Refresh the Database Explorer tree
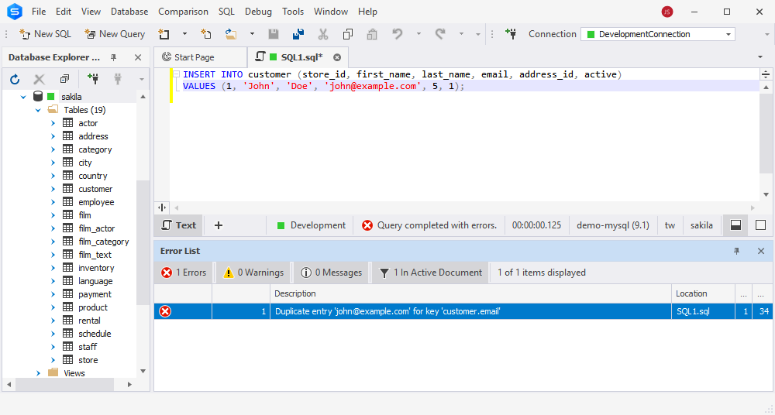 [x=15, y=79]
